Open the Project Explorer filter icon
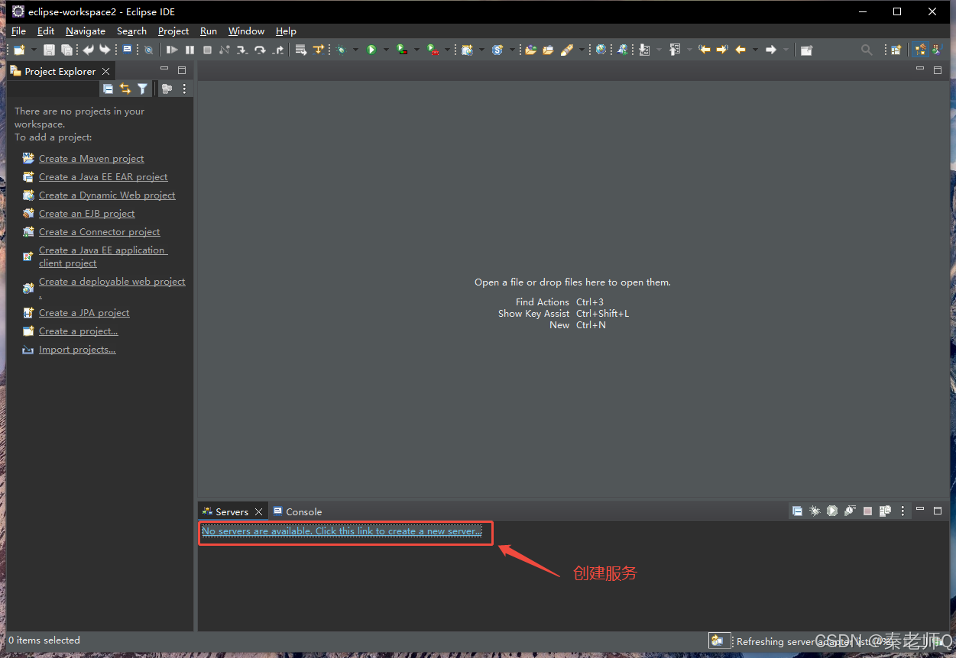 [142, 89]
